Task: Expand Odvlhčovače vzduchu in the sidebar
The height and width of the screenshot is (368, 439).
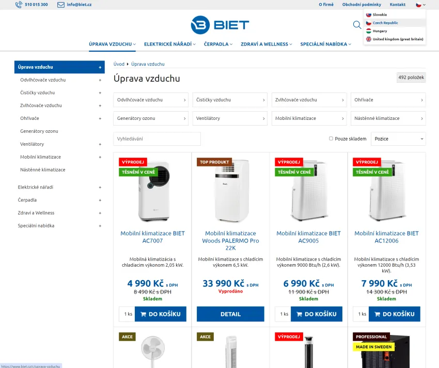Action: click(x=100, y=80)
